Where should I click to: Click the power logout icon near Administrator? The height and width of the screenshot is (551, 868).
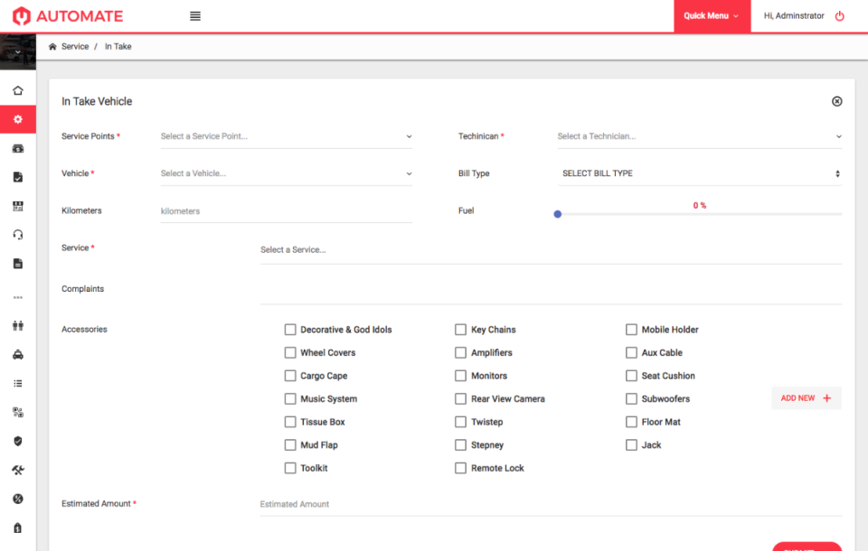(x=839, y=15)
